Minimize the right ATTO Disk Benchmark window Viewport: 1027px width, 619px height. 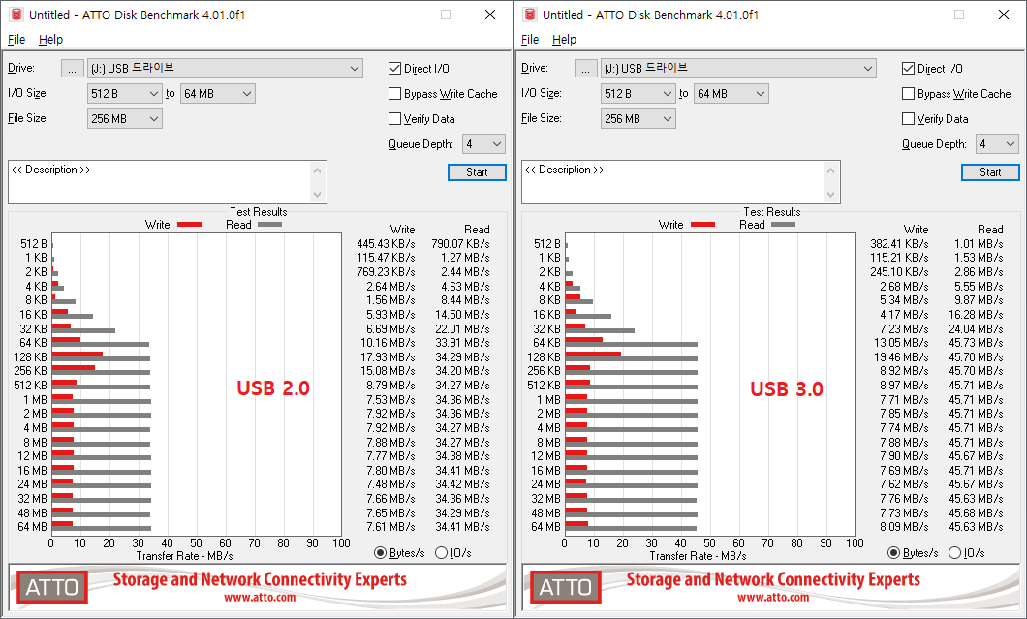(x=917, y=15)
